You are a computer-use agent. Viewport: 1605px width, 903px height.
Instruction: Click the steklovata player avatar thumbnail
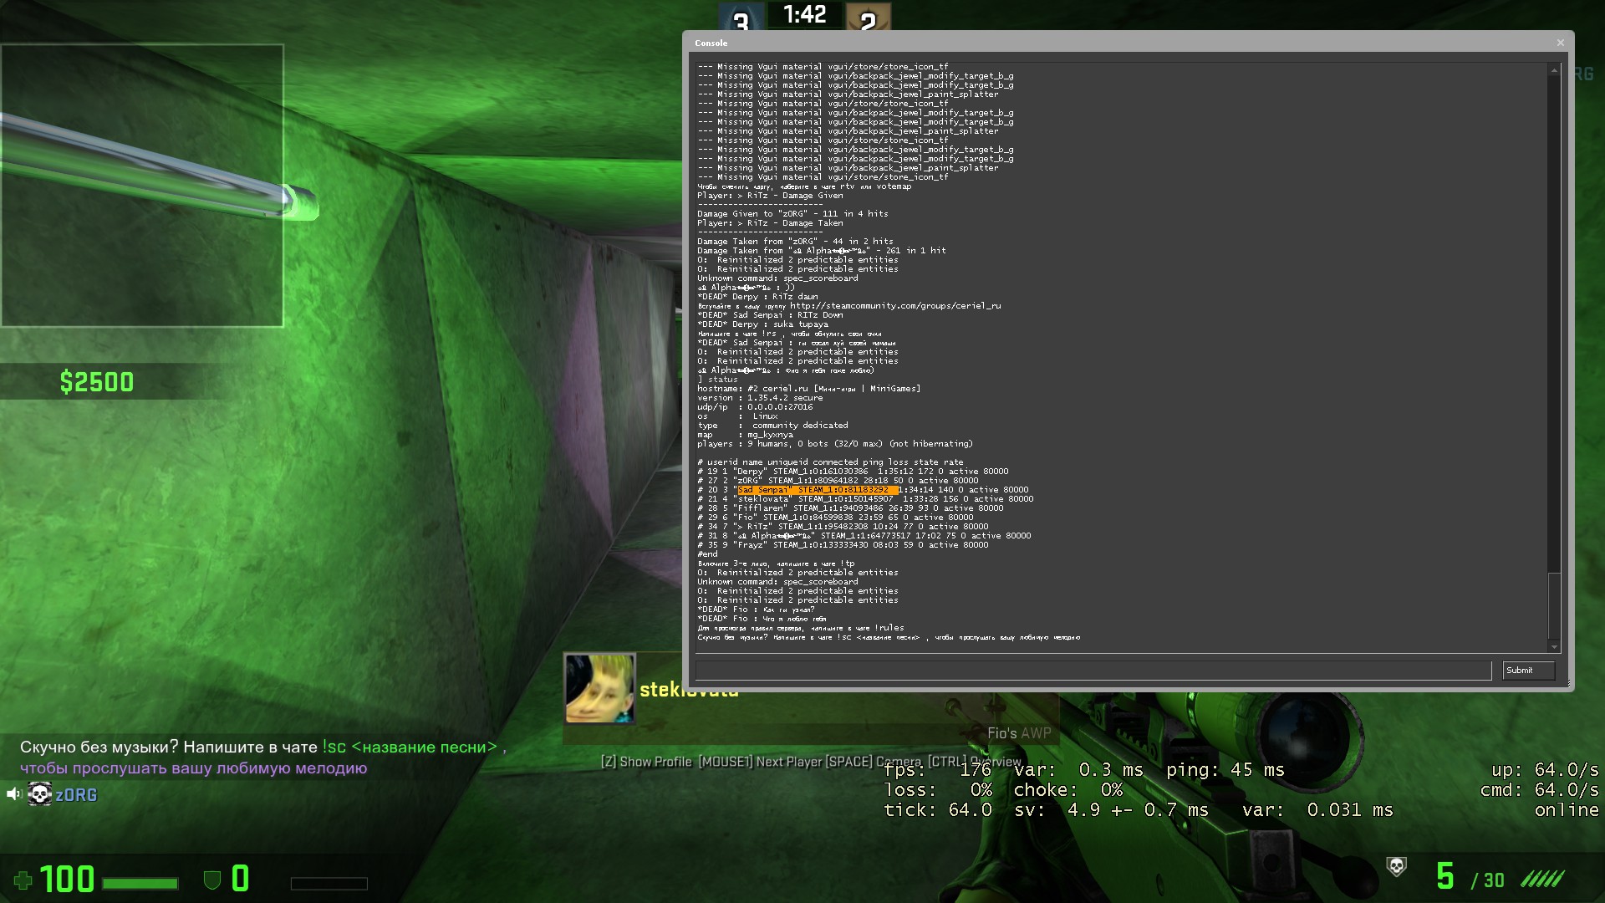599,688
